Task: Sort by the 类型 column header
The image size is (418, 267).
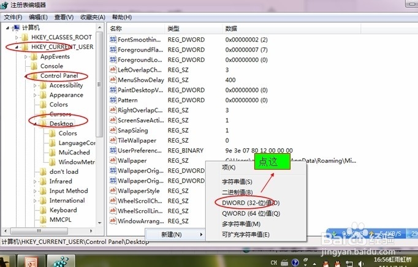Action: tap(194, 29)
